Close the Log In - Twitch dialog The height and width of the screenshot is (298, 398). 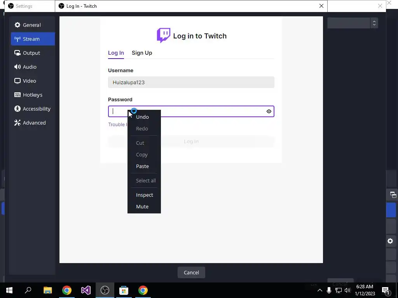click(321, 6)
